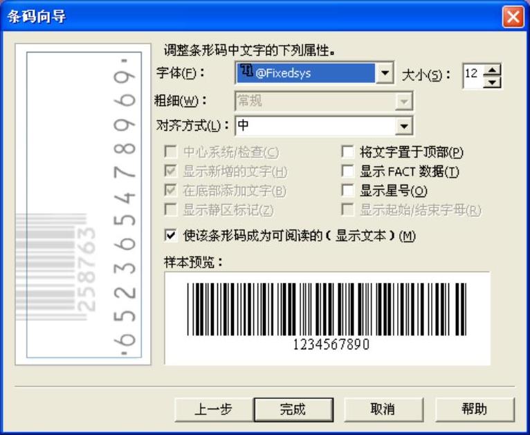Toggle the 在底部添加文字 checkbox
The width and height of the screenshot is (530, 435).
[171, 190]
